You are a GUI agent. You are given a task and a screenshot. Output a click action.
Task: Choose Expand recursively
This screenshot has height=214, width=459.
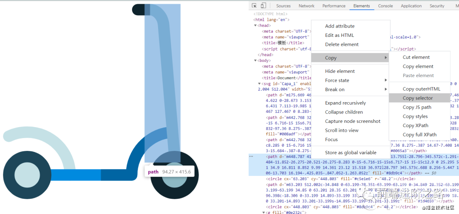tap(346, 103)
